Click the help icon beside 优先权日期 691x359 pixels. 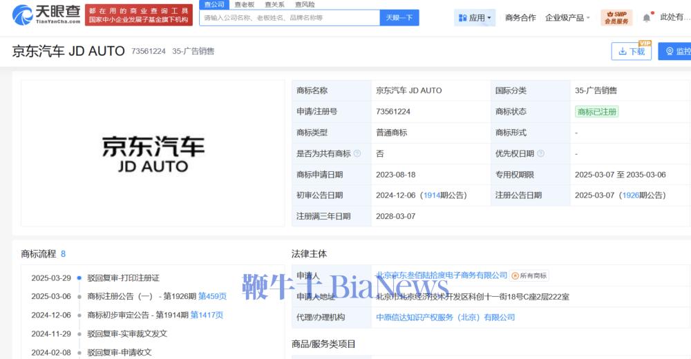click(540, 153)
